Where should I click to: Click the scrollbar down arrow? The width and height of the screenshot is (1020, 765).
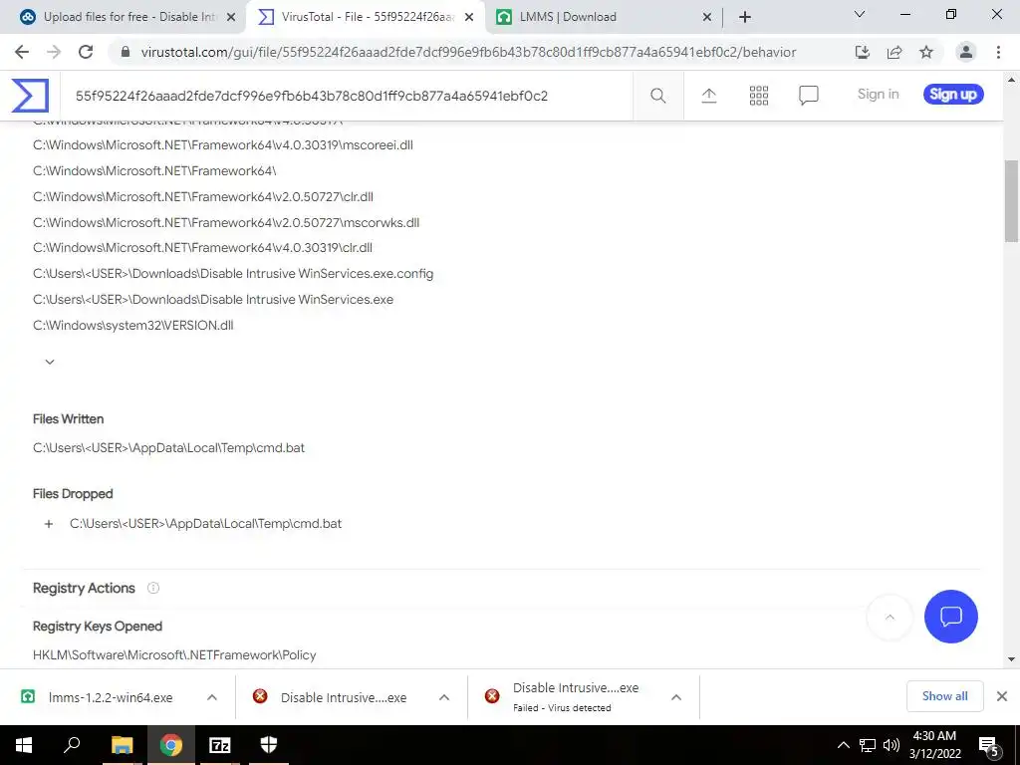point(1011,659)
